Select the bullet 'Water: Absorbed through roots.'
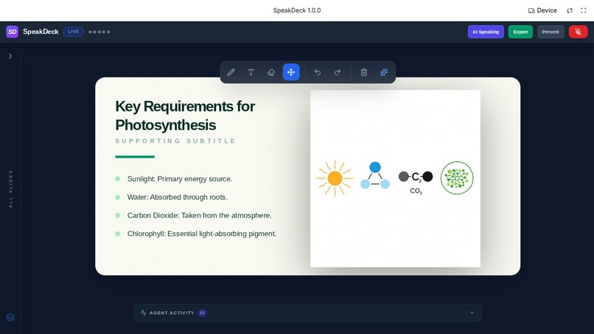Viewport: 594px width, 334px height. (x=178, y=197)
